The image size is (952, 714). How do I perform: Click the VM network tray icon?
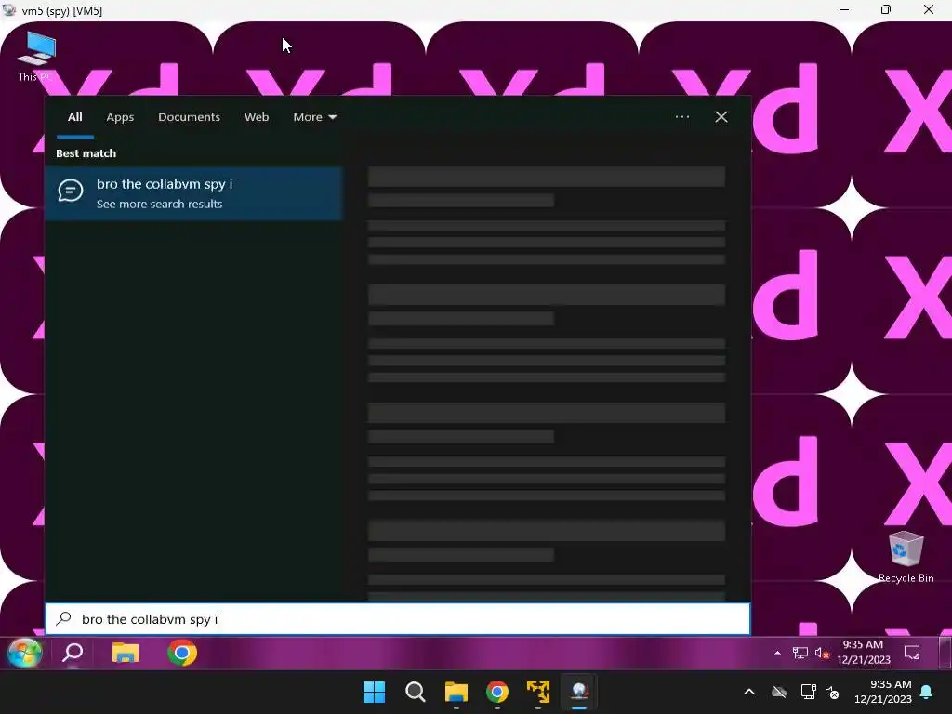pos(800,653)
